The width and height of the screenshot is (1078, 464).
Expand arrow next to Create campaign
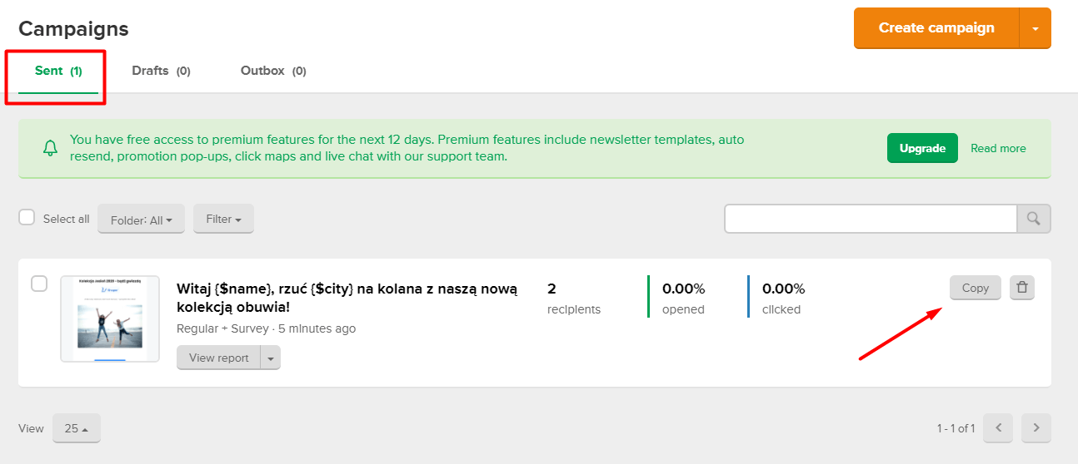pyautogui.click(x=1036, y=28)
